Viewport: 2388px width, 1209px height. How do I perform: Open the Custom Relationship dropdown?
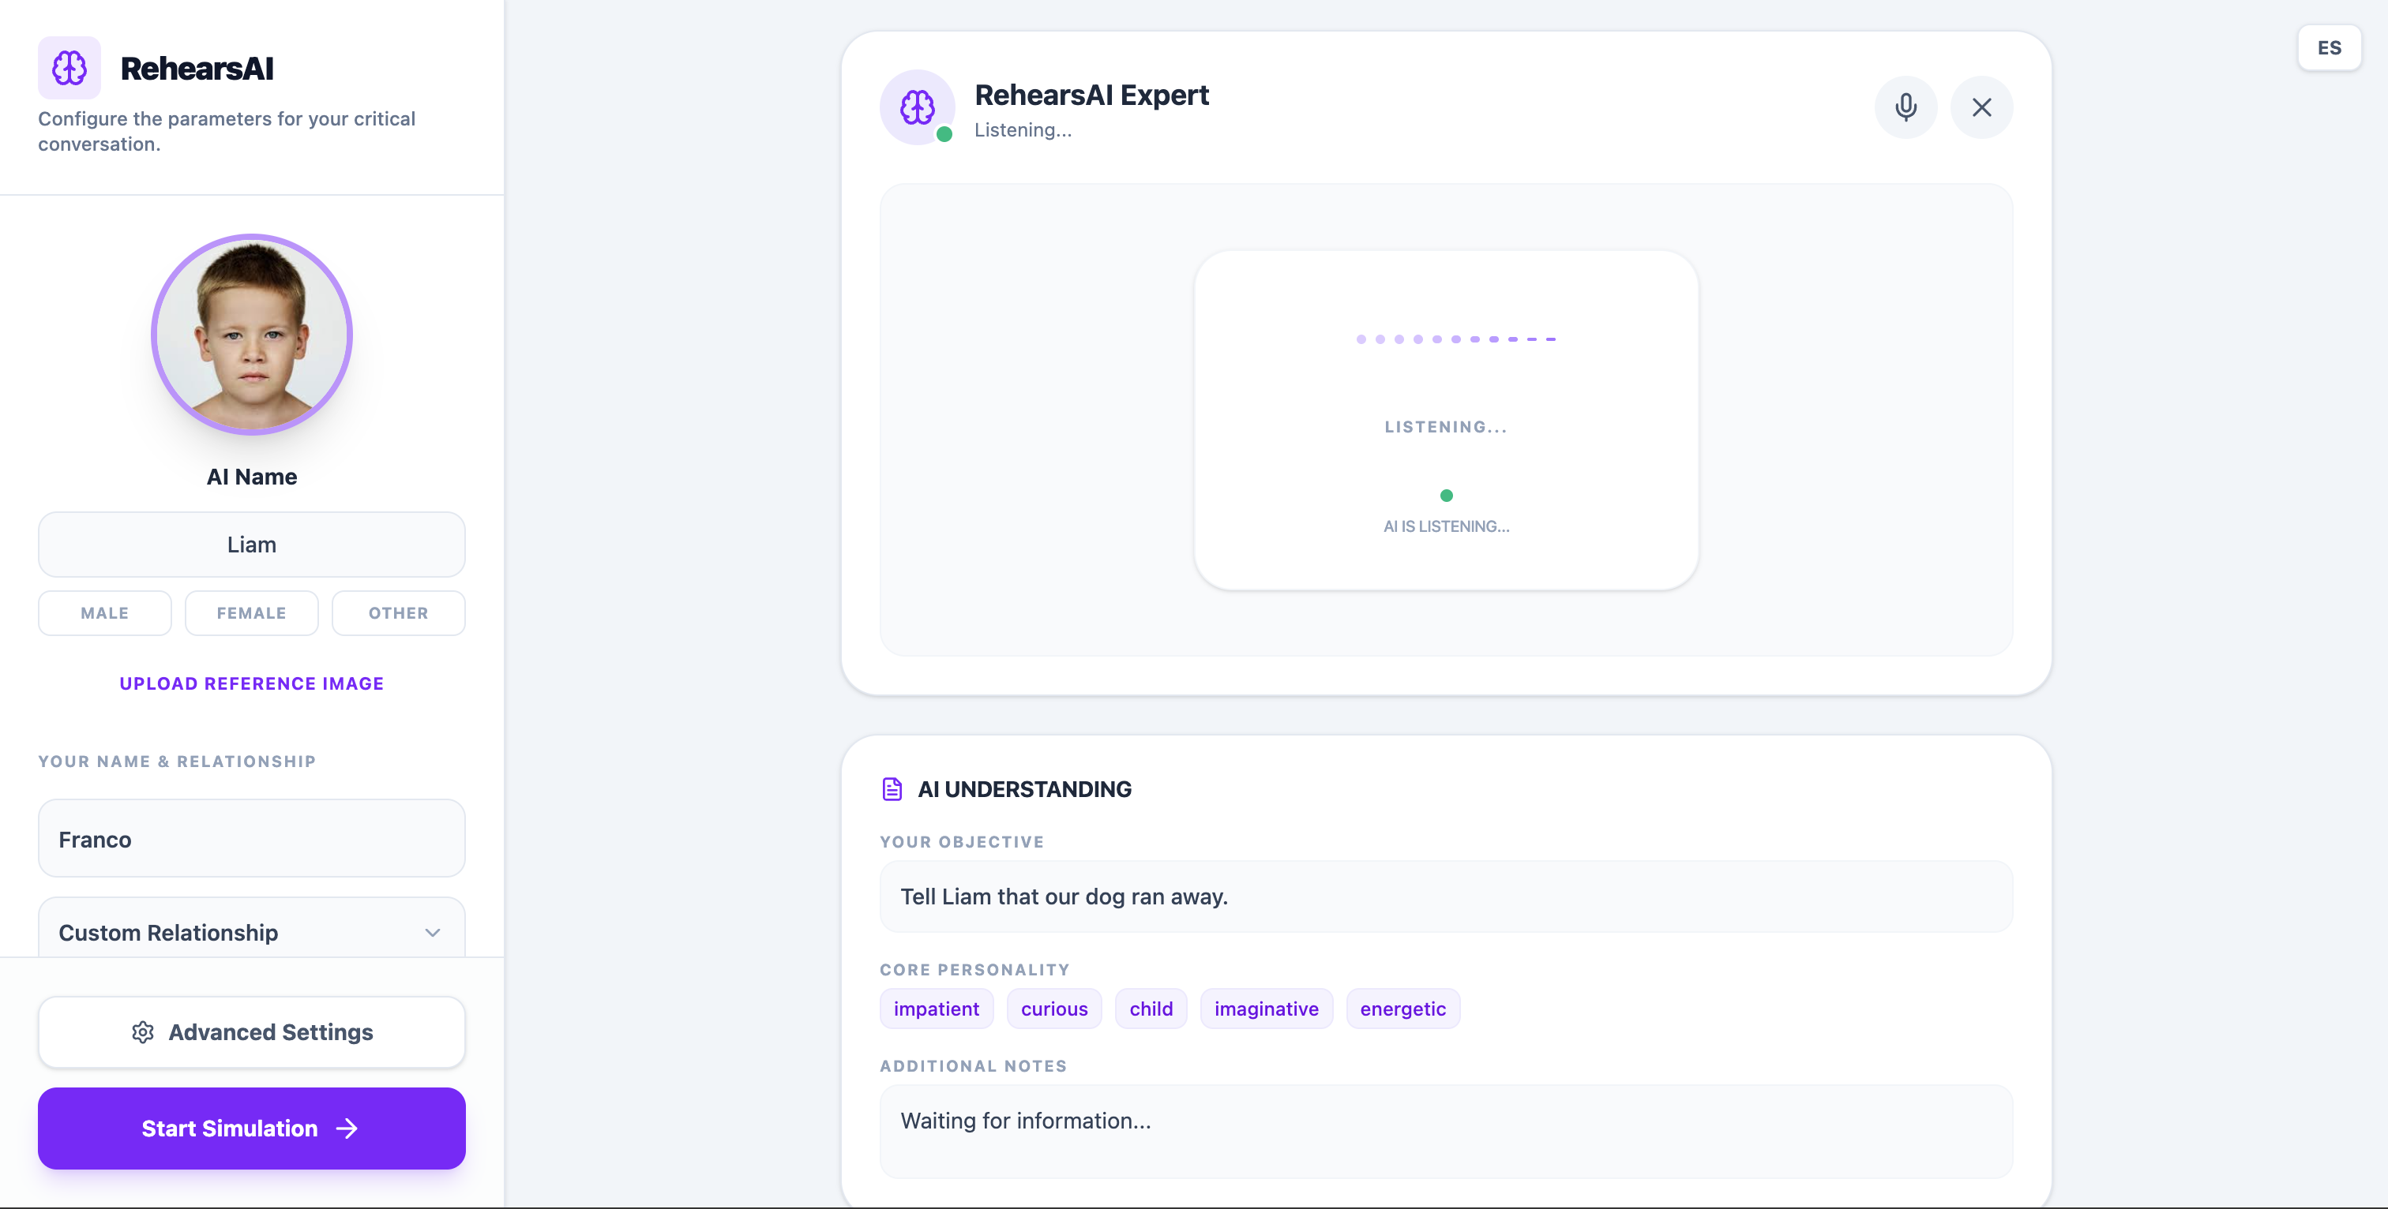coord(231,931)
